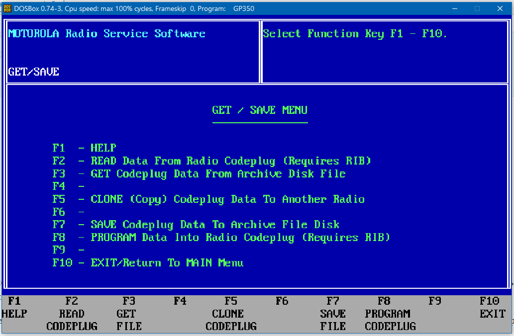Viewport: 514px width, 336px height.
Task: Click the empty F9 menu line
Action: pyautogui.click(x=69, y=250)
